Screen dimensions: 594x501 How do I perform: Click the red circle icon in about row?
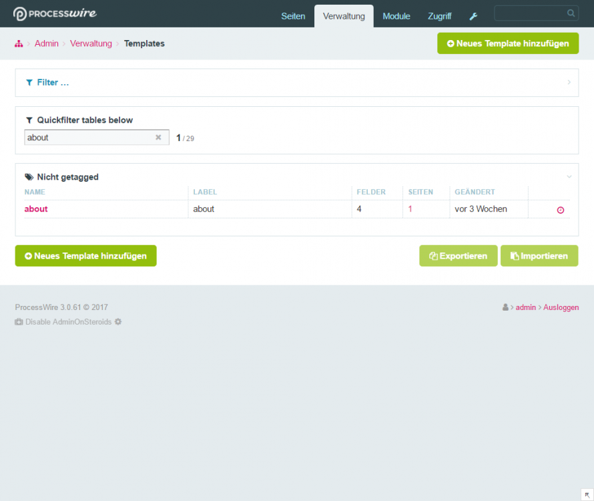coord(560,210)
